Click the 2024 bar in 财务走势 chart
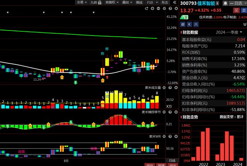 click(x=241, y=159)
